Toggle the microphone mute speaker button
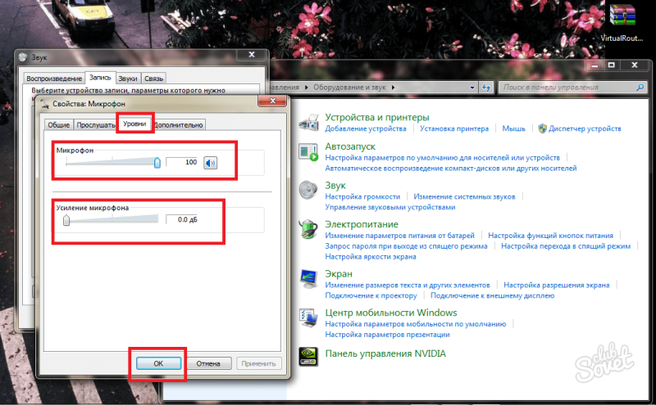Image resolution: width=656 pixels, height=405 pixels. coord(211,163)
